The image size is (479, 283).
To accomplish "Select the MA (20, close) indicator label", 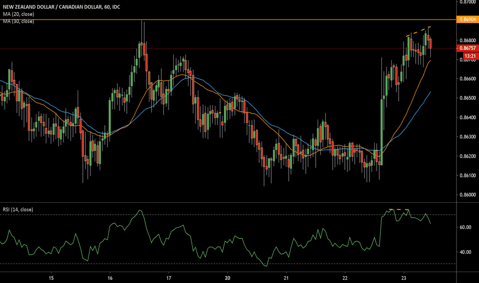I will (17, 14).
